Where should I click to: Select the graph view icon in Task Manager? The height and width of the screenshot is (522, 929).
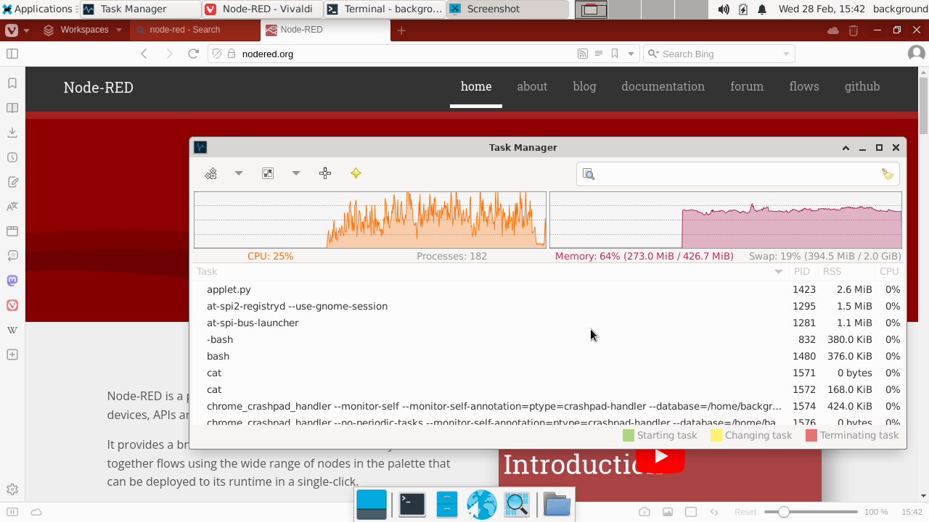[x=268, y=173]
